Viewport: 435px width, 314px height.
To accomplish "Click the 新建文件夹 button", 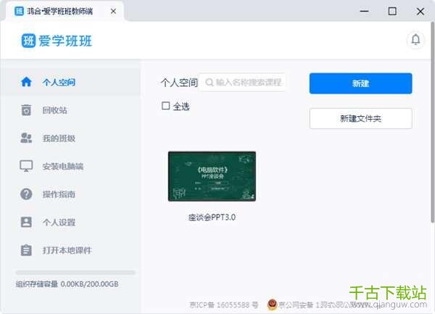I will click(360, 118).
